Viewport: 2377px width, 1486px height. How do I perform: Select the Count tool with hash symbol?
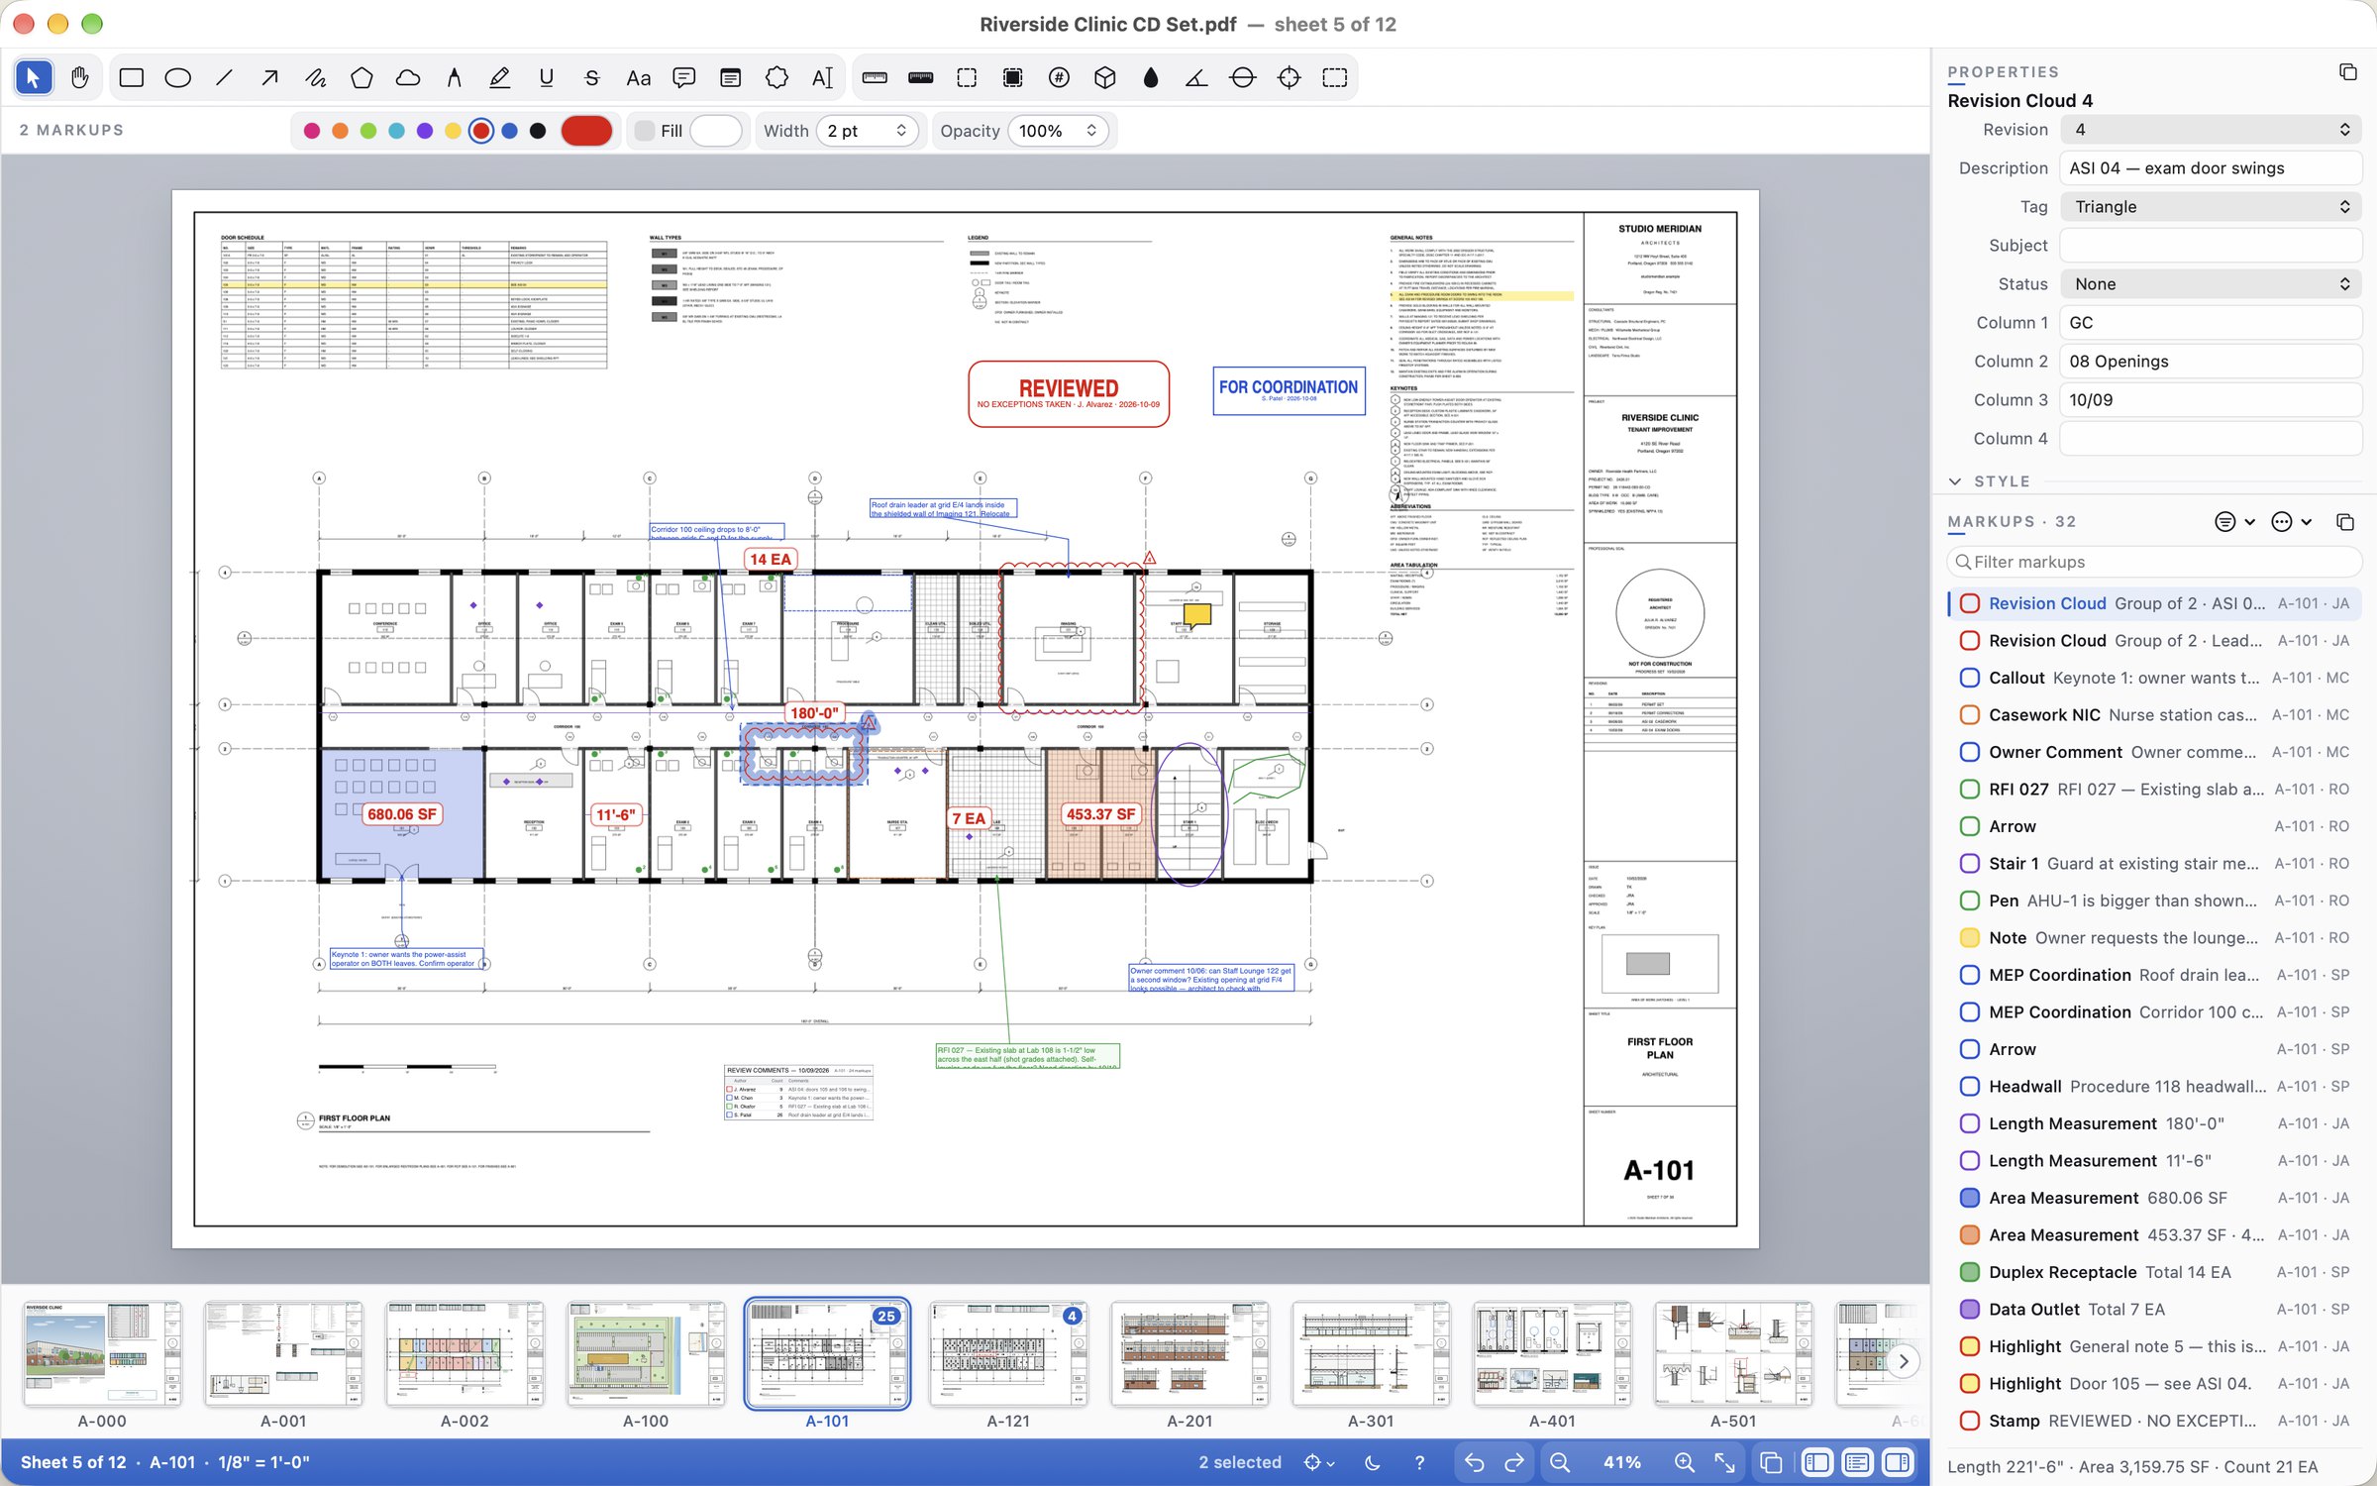click(1059, 77)
